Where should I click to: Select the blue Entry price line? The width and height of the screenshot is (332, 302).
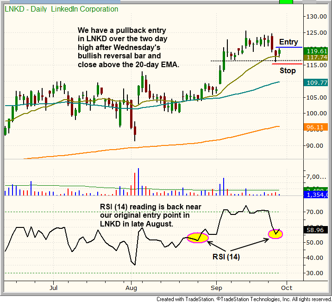pos(289,47)
